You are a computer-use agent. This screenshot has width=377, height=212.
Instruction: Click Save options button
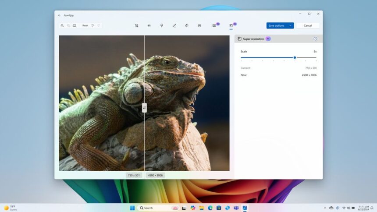(277, 25)
